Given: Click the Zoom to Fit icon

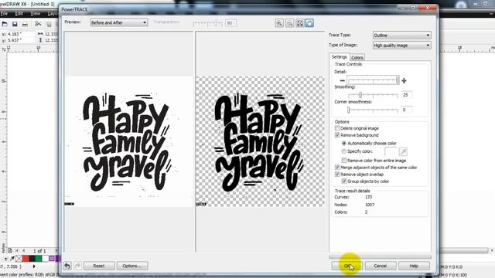Looking at the screenshot, I should pos(300,23).
